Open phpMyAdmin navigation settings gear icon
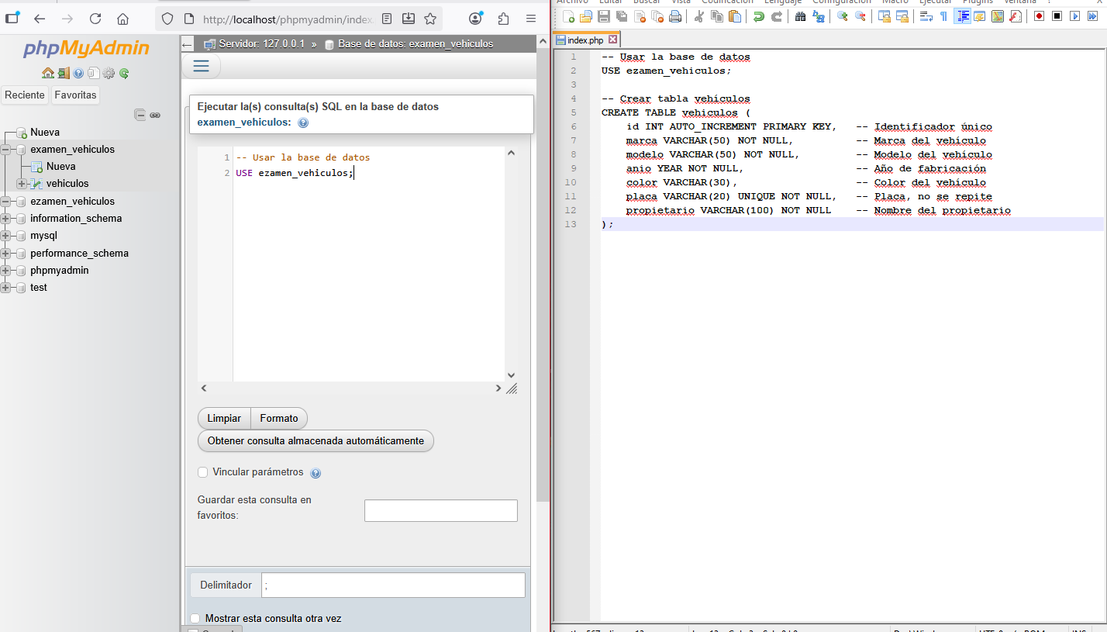The width and height of the screenshot is (1107, 632). pos(109,73)
